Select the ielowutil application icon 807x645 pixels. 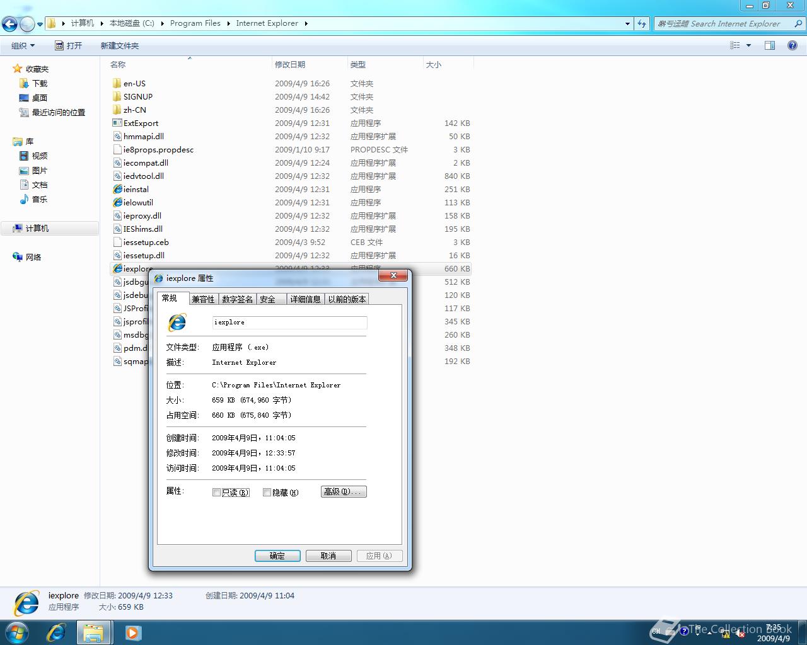click(x=117, y=202)
